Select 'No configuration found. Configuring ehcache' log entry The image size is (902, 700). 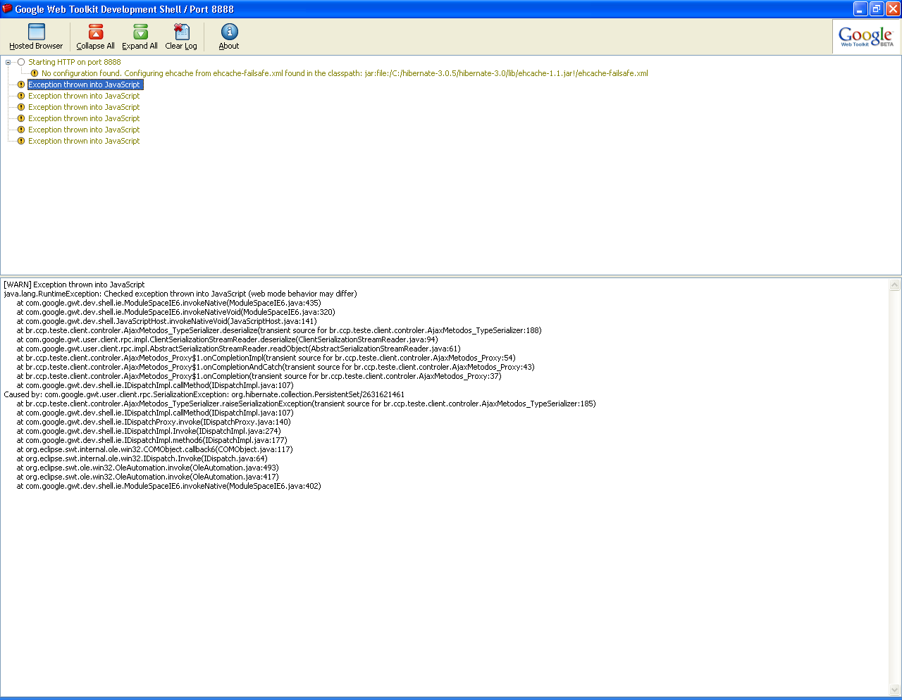click(345, 73)
